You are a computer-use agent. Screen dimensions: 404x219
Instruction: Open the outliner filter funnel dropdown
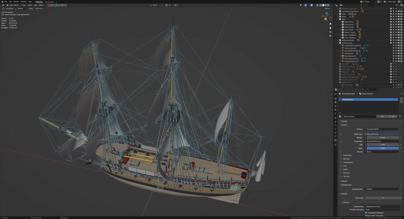[397, 5]
